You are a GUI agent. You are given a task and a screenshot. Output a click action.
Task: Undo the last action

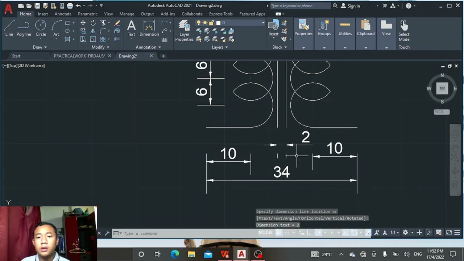pos(78,6)
